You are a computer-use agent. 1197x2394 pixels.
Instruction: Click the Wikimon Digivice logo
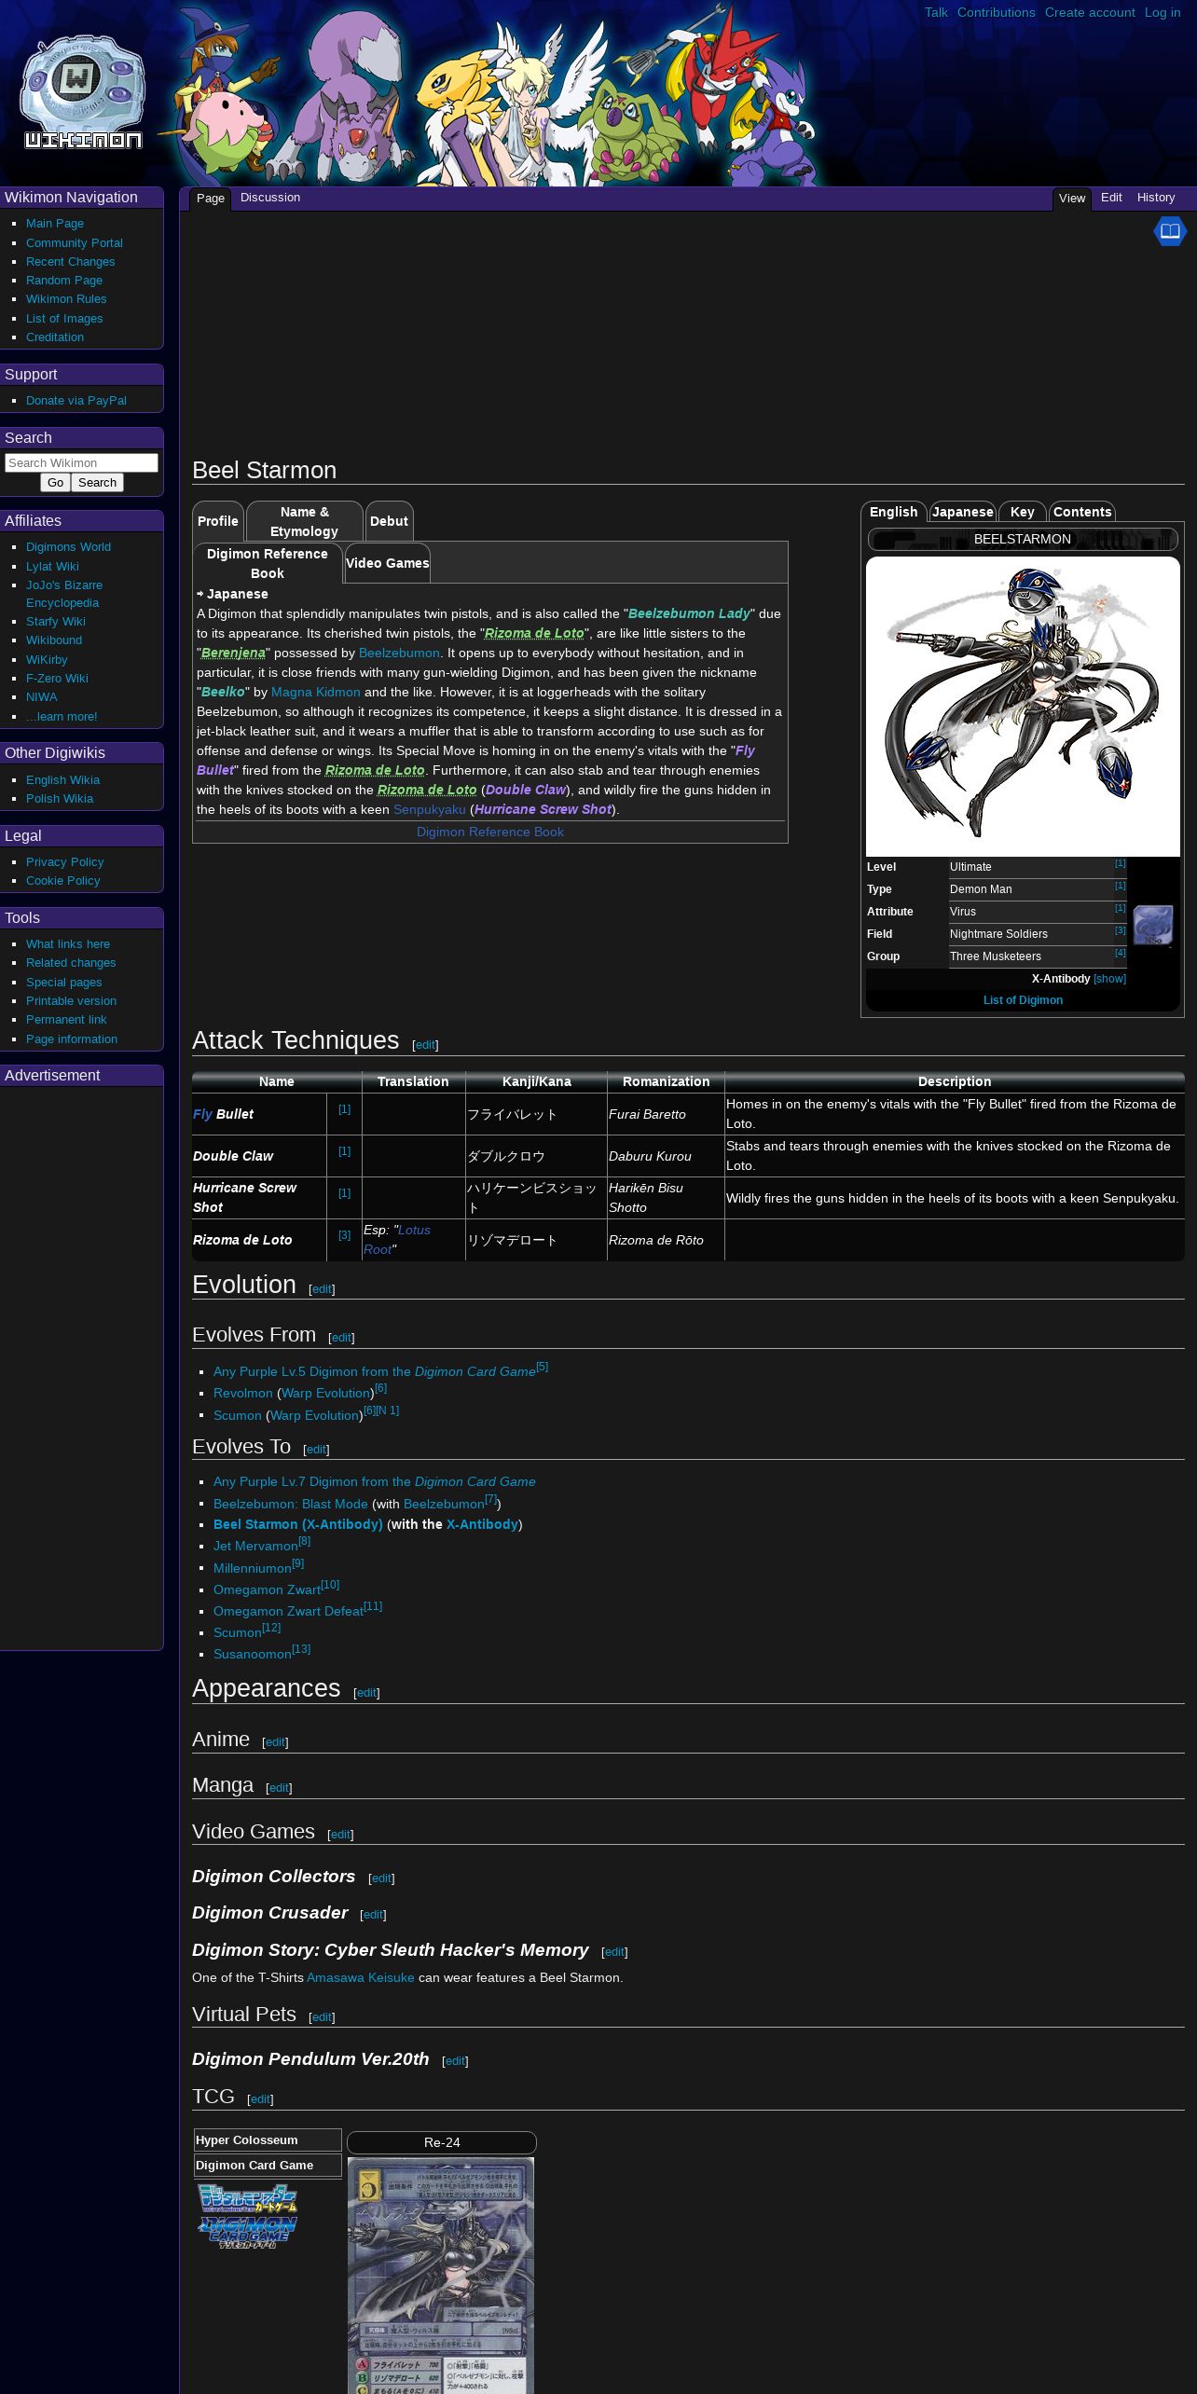[x=82, y=93]
